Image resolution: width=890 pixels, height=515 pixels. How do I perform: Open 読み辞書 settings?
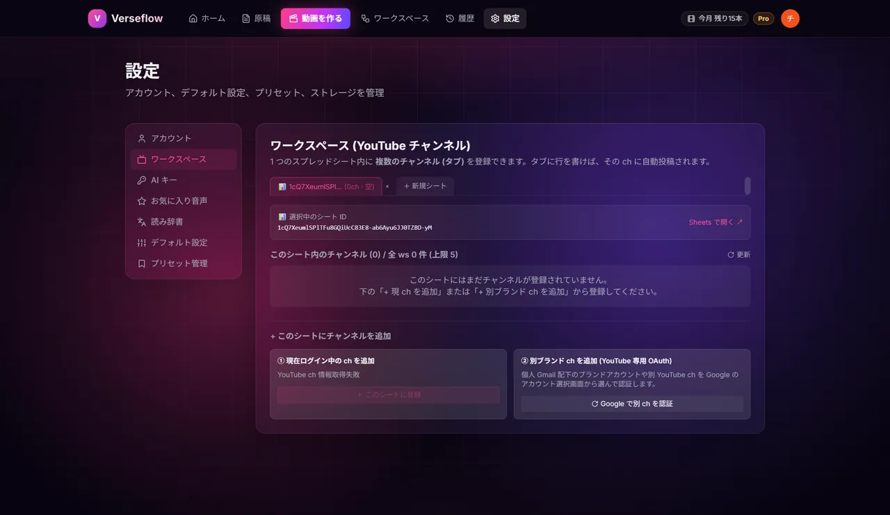tap(184, 222)
